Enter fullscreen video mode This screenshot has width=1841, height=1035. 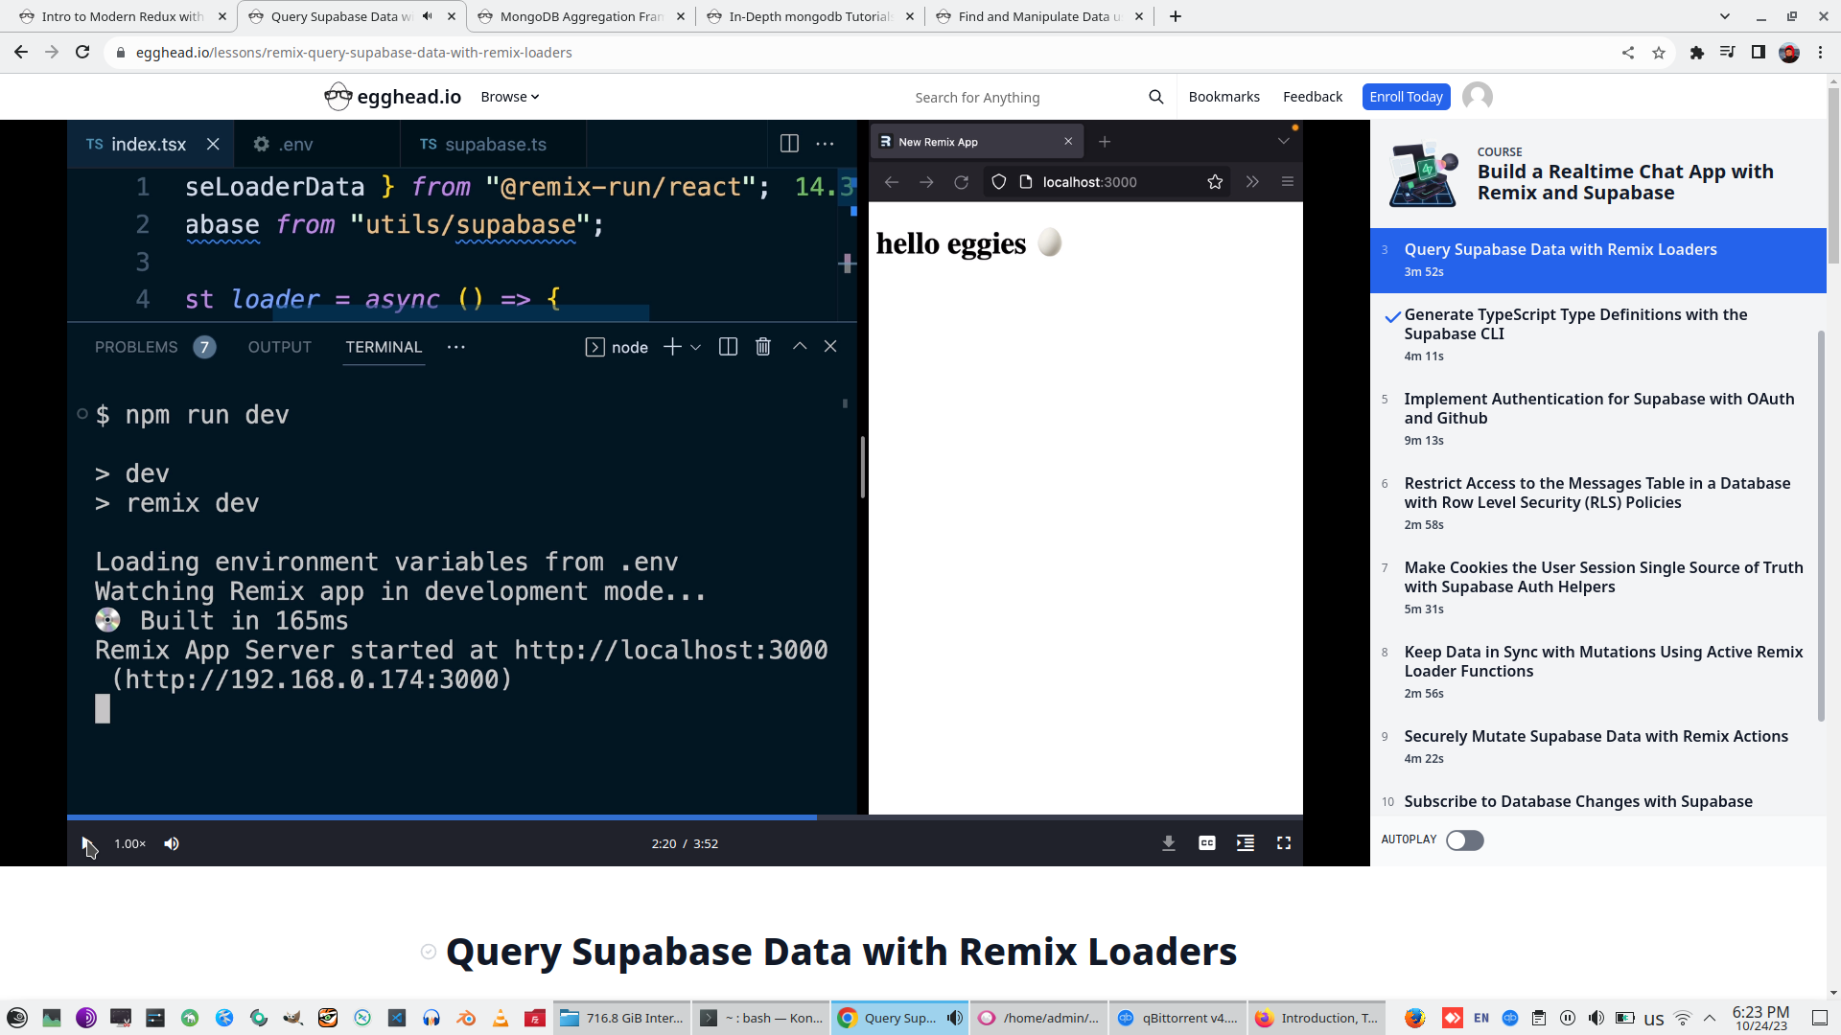pos(1283,843)
